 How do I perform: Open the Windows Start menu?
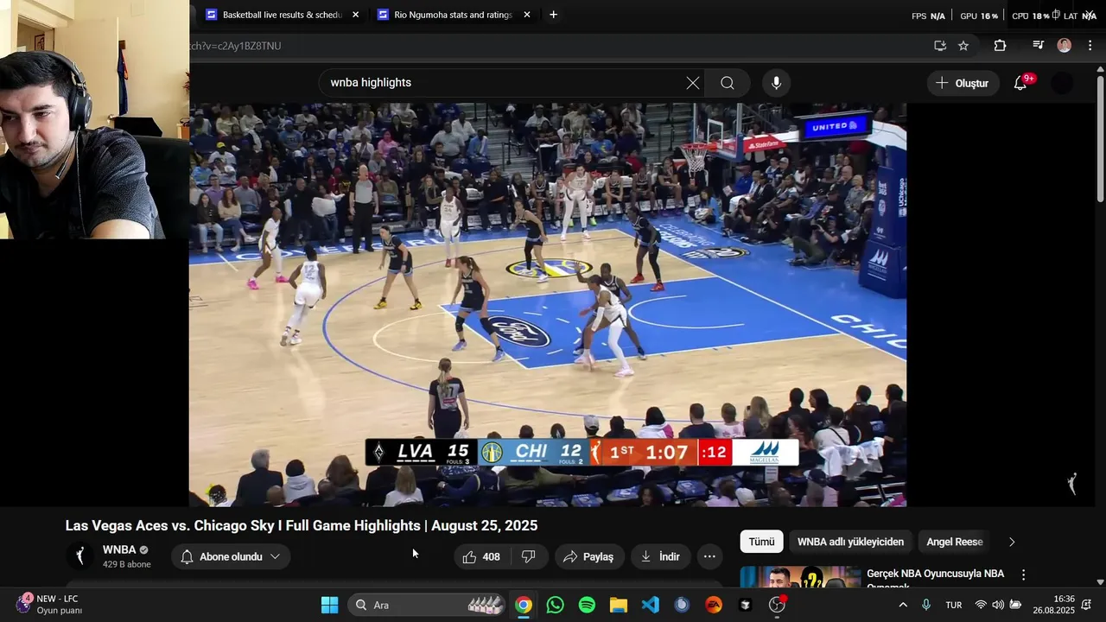tap(329, 605)
